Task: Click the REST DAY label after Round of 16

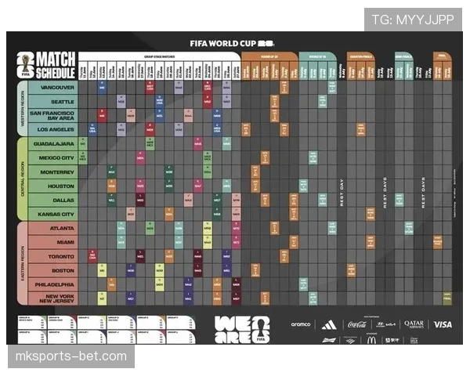Action: pos(342,193)
